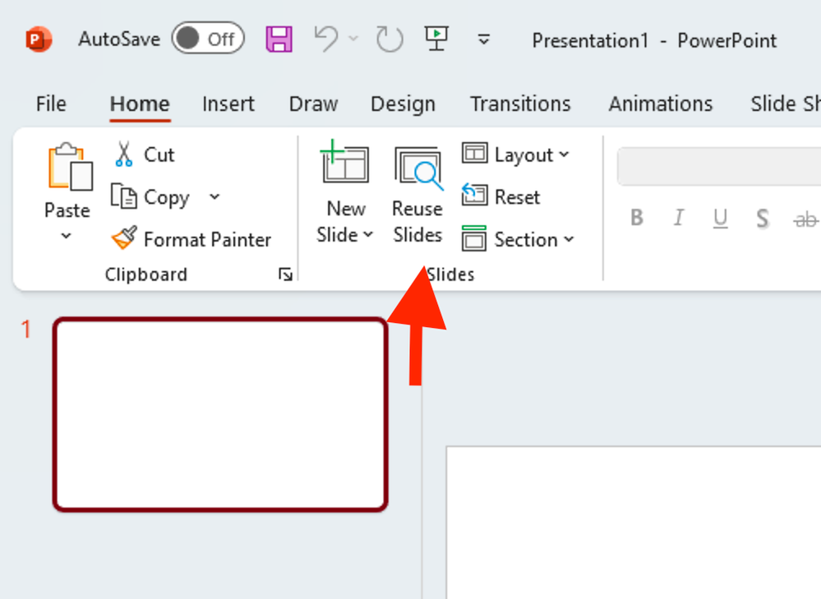
Task: Select the Home ribbon tab
Action: coord(140,104)
